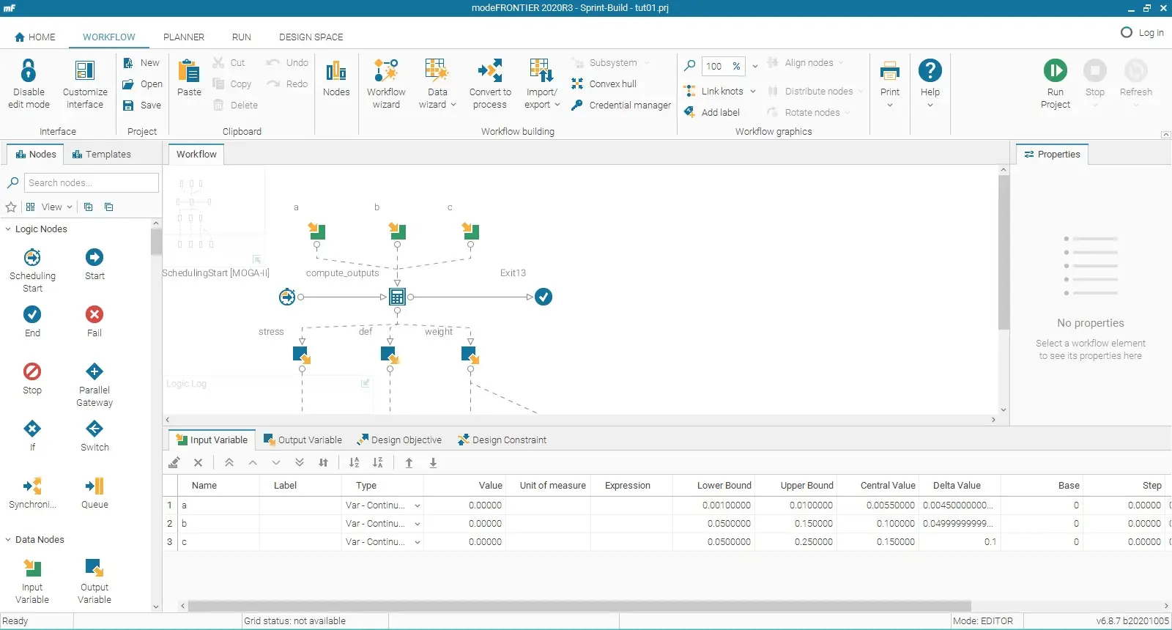The width and height of the screenshot is (1172, 630).
Task: Sort table rows A to Z
Action: tap(355, 463)
